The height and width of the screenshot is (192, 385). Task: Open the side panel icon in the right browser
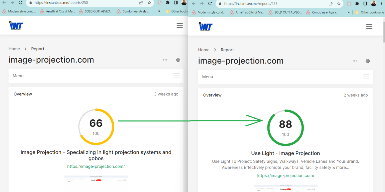point(365,4)
